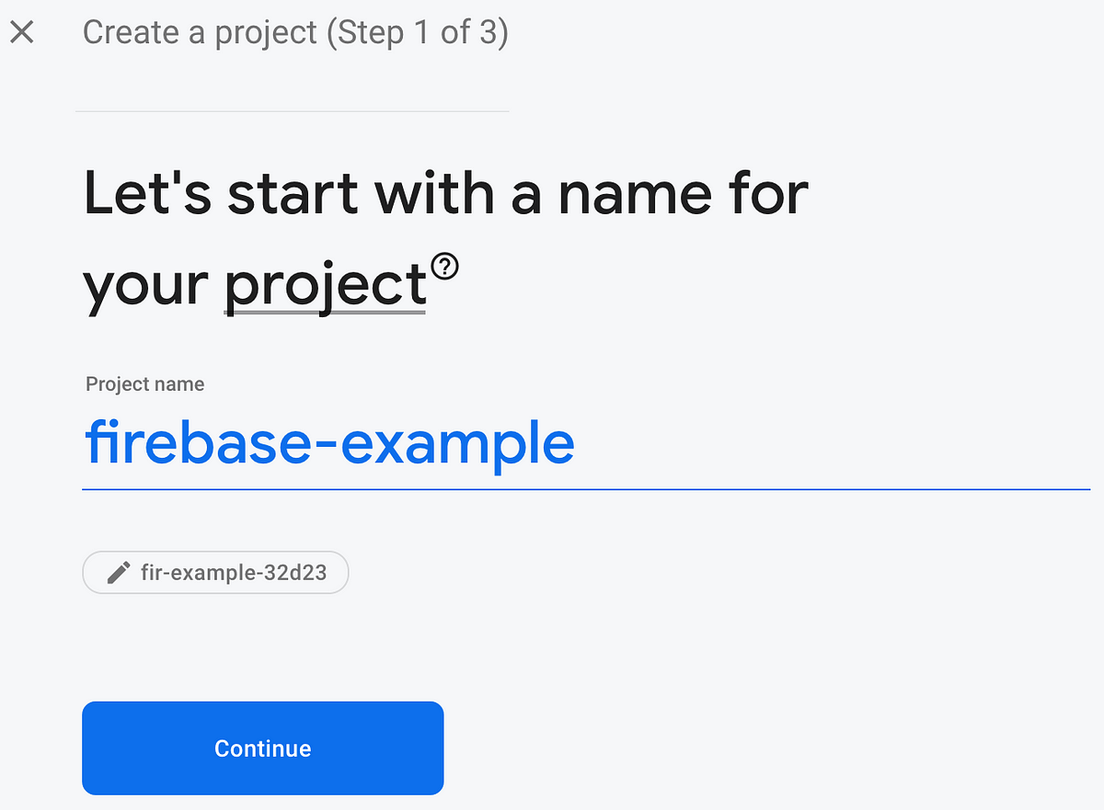
Task: Select the fir-example-32d23 project ID chip
Action: (x=216, y=573)
